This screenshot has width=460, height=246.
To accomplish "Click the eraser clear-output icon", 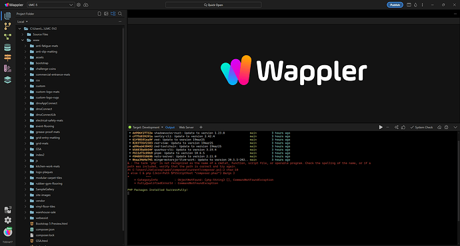I will [439, 127].
